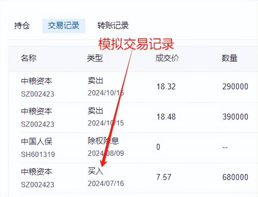Image resolution: width=258 pixels, height=197 pixels.
Task: Switch to the 持仓 tab
Action: tap(22, 26)
